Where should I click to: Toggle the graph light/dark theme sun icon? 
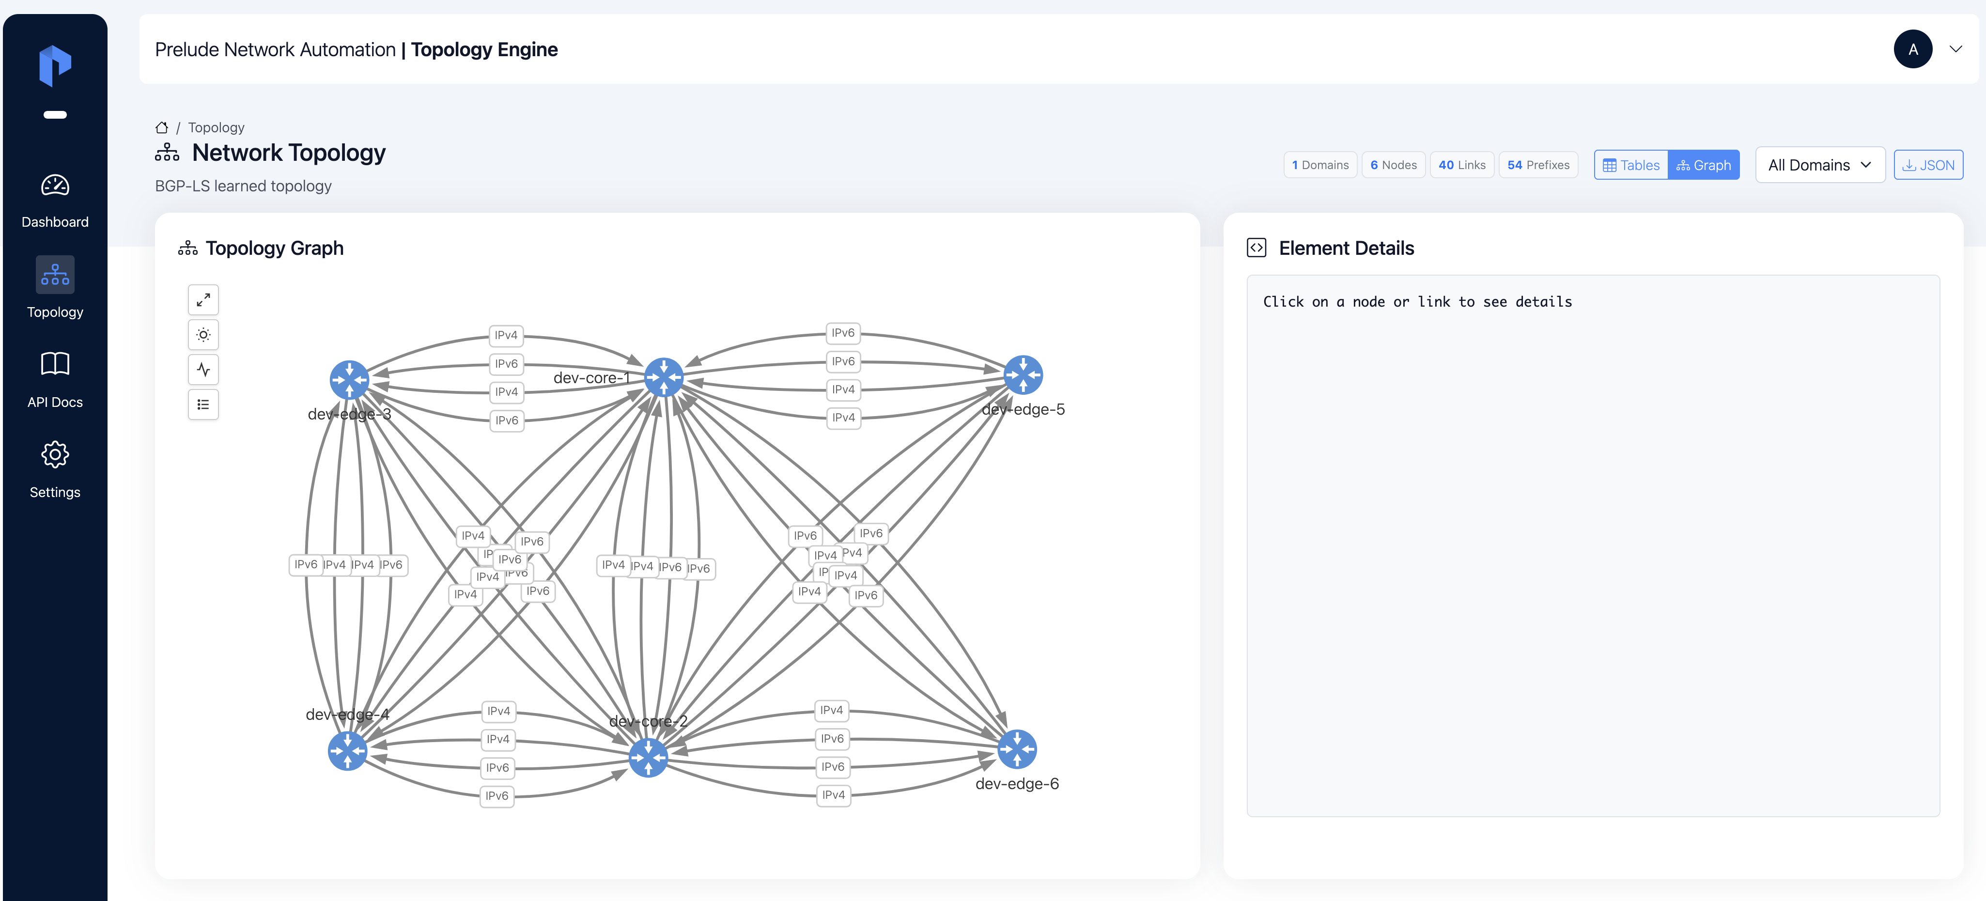tap(203, 335)
